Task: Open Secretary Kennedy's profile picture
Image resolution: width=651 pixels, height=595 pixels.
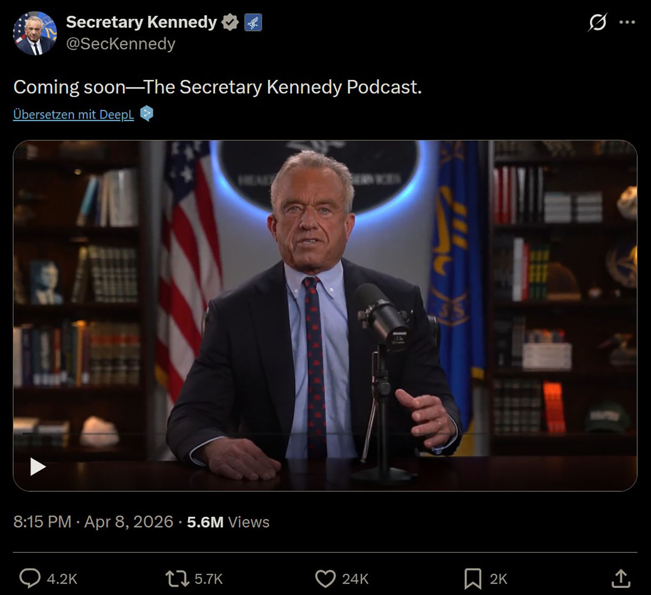Action: point(35,33)
